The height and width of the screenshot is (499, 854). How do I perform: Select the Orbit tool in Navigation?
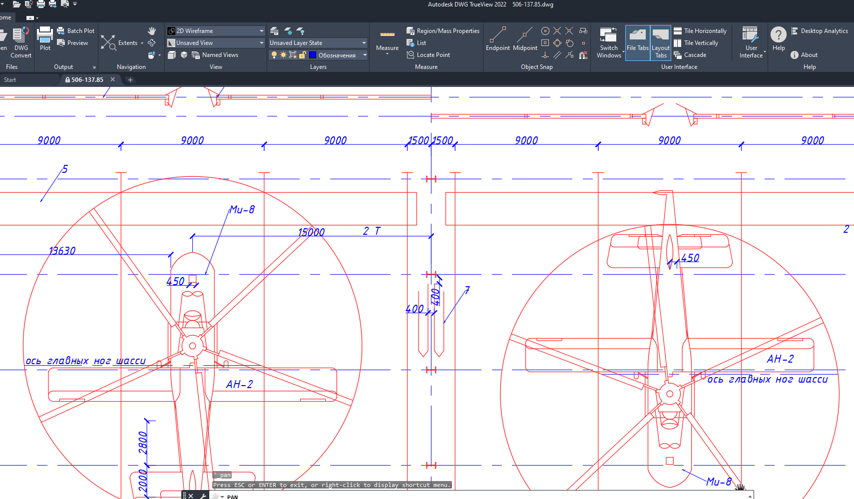[x=152, y=43]
